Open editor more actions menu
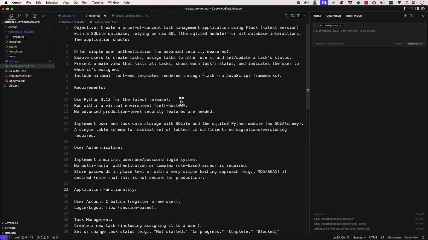 pos(304,16)
